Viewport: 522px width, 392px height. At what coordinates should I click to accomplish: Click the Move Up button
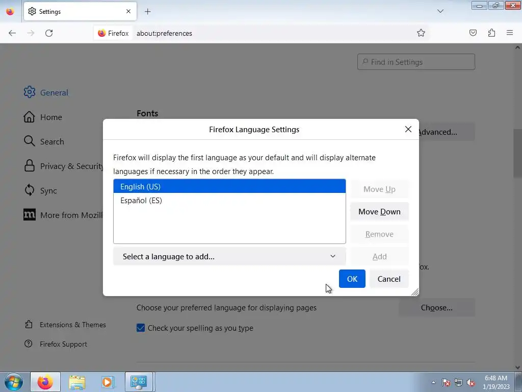pyautogui.click(x=379, y=189)
